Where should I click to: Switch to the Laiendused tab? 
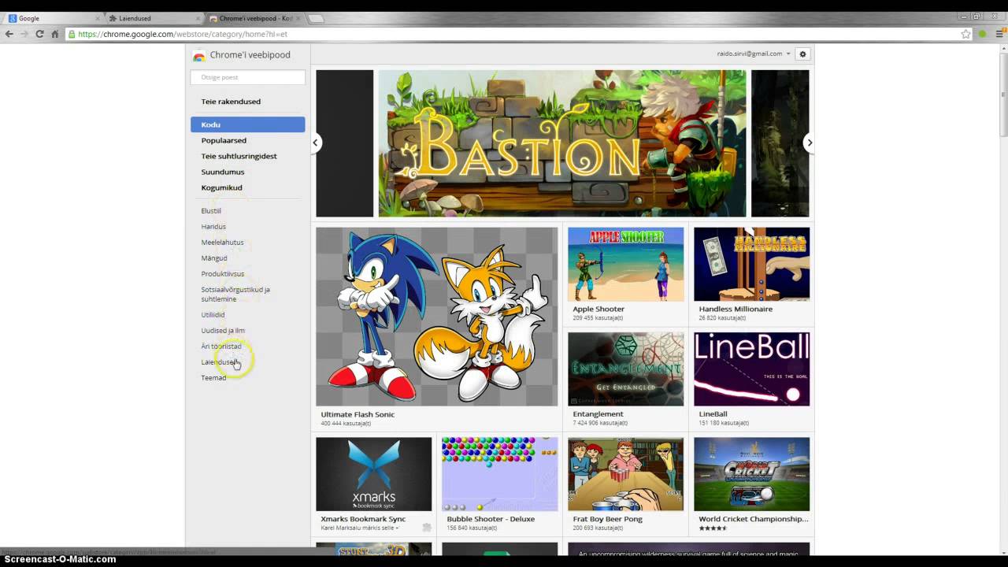coord(154,18)
